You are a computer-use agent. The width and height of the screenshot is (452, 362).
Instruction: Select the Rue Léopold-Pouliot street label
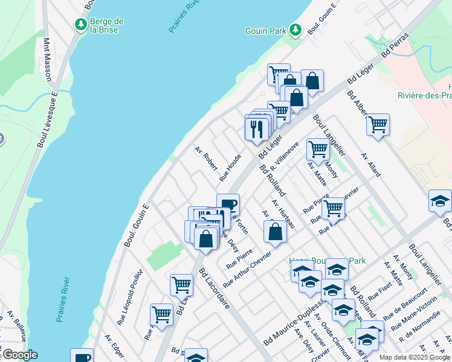point(130,297)
